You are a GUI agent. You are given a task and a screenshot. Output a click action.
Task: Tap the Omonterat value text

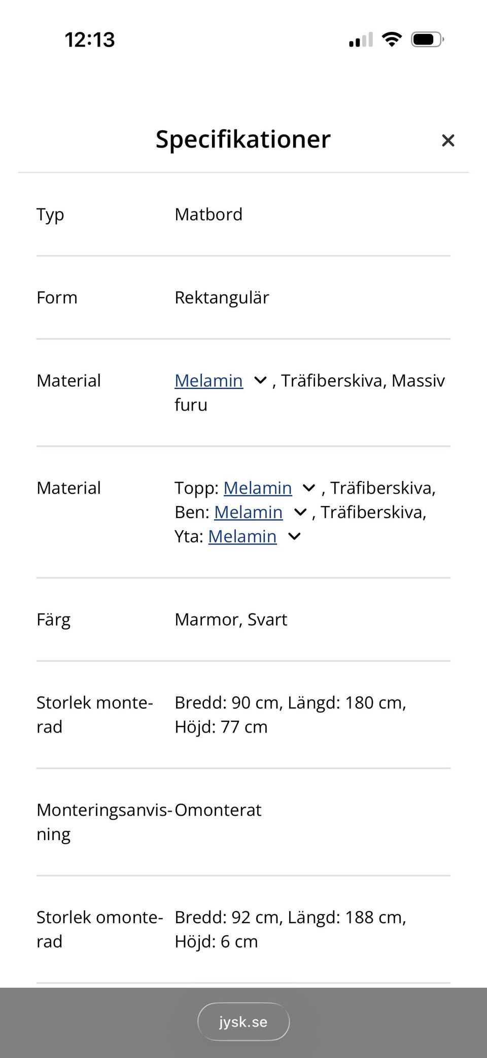click(x=218, y=810)
